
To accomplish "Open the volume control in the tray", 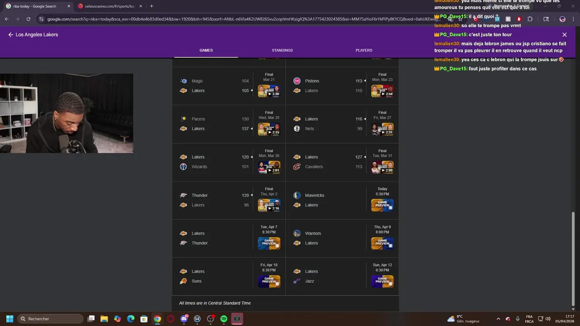I will 548,319.
